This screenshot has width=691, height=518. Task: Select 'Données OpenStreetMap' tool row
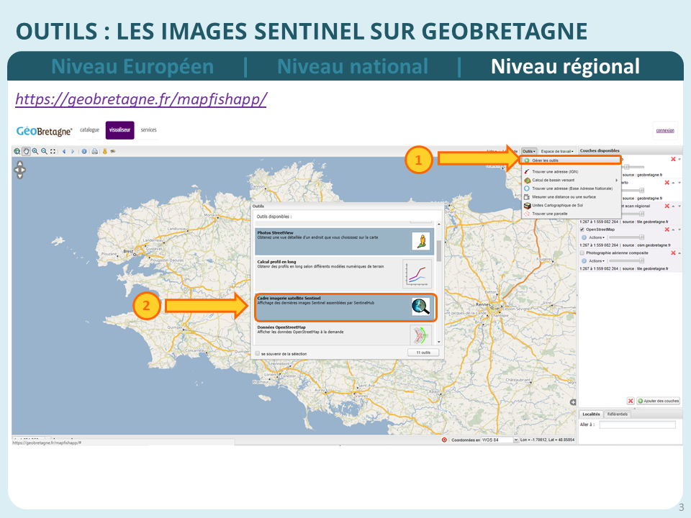(x=345, y=335)
